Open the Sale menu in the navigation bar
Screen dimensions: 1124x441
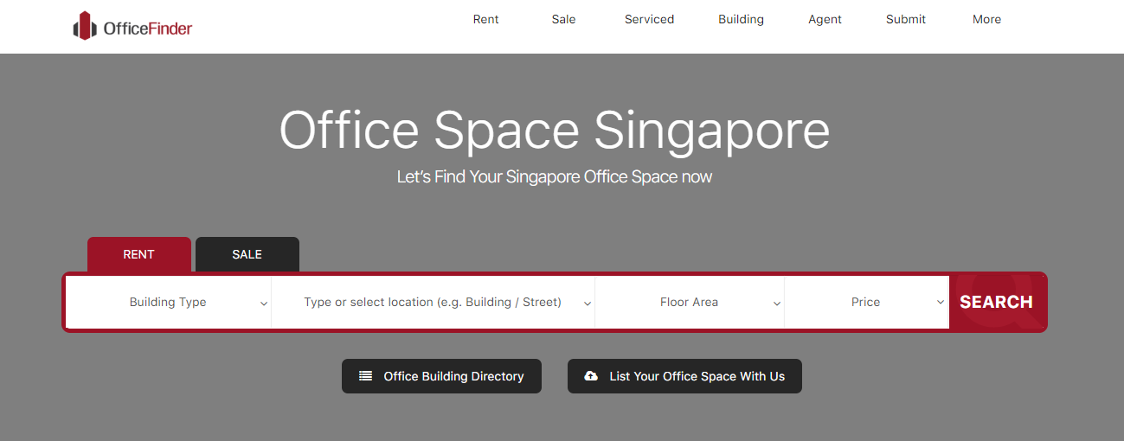click(563, 19)
